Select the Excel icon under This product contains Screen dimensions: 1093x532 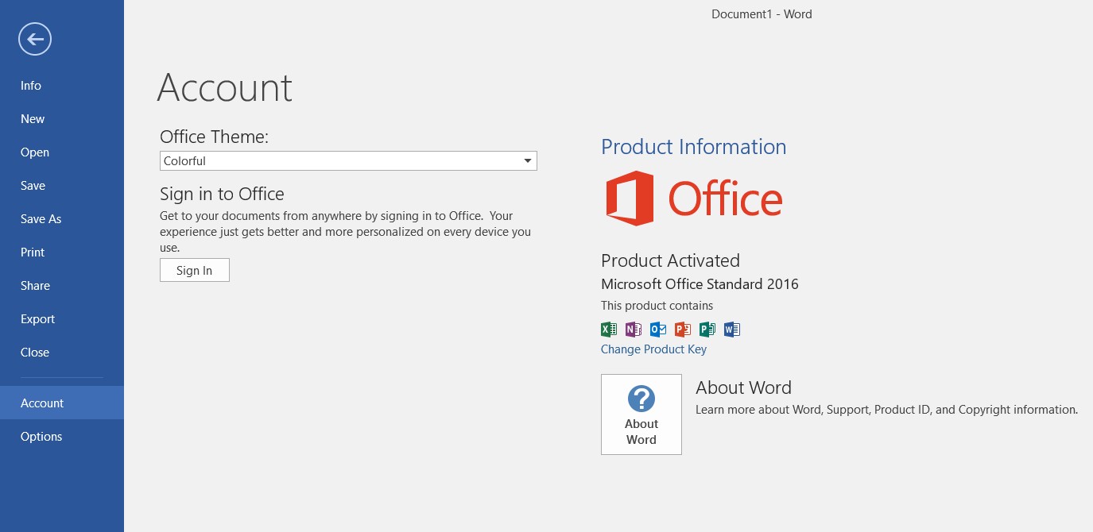pos(609,329)
